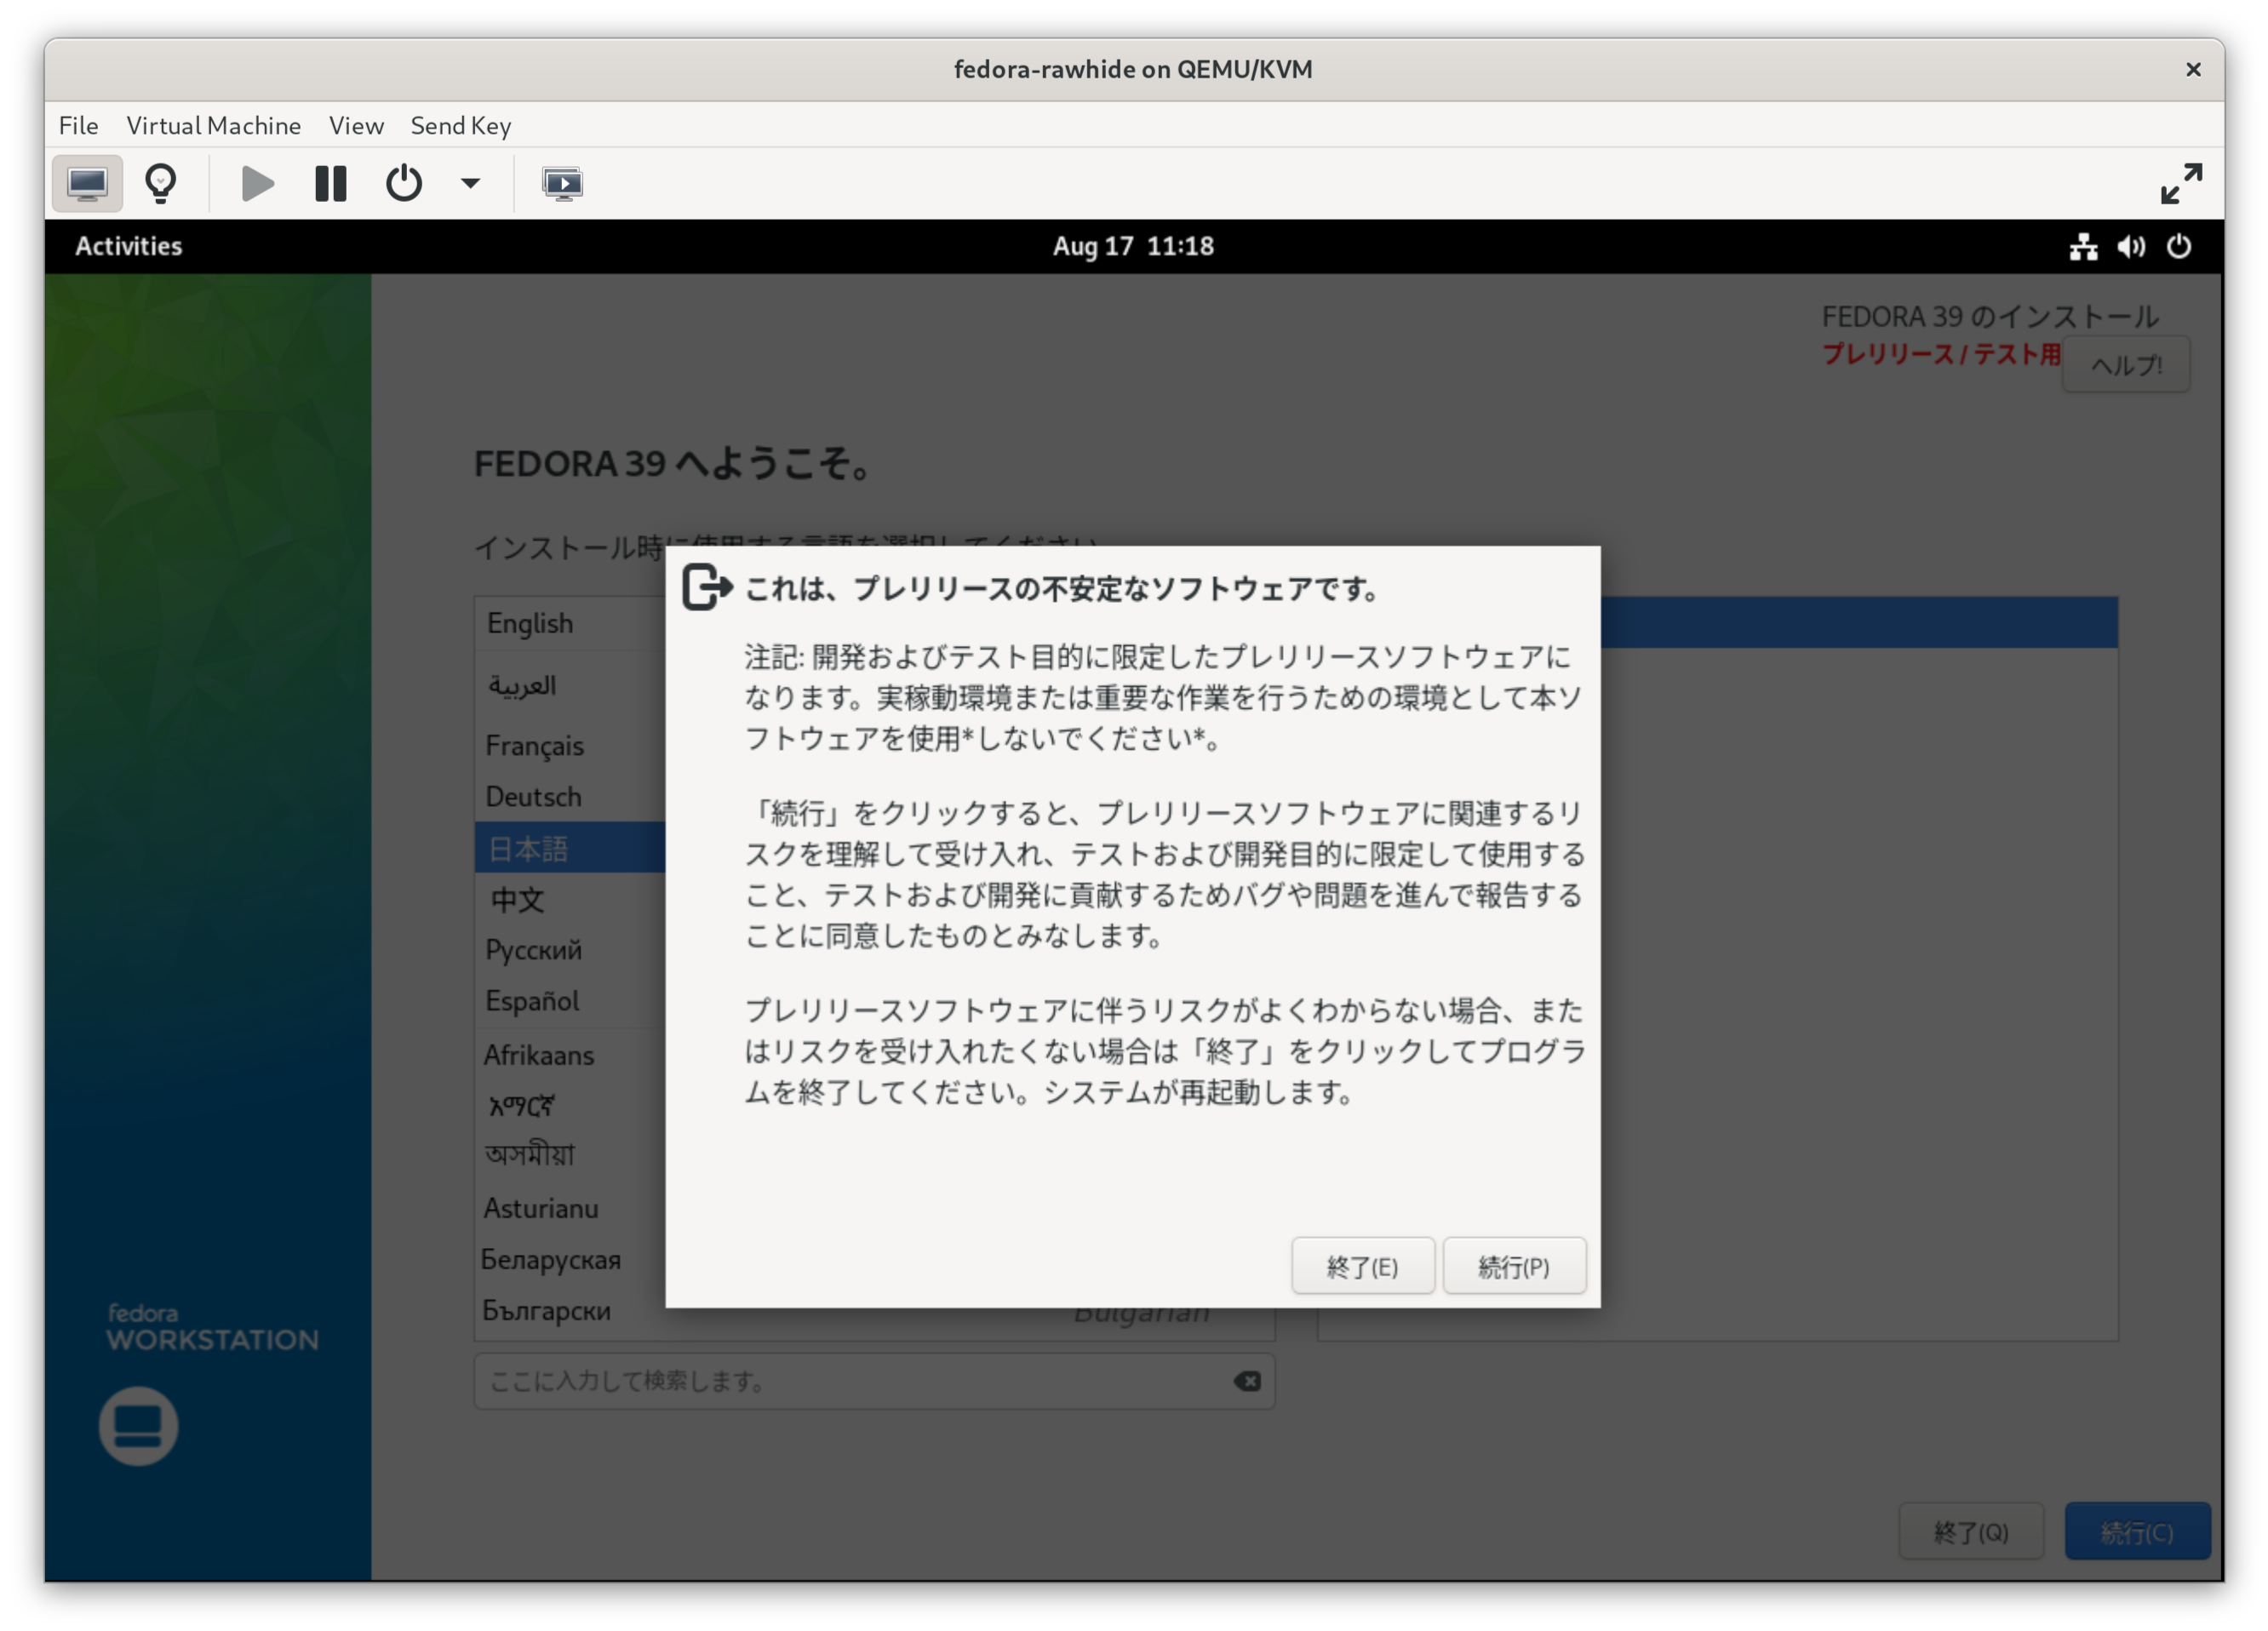Click the 終了(Q) quit button

coord(1971,1531)
